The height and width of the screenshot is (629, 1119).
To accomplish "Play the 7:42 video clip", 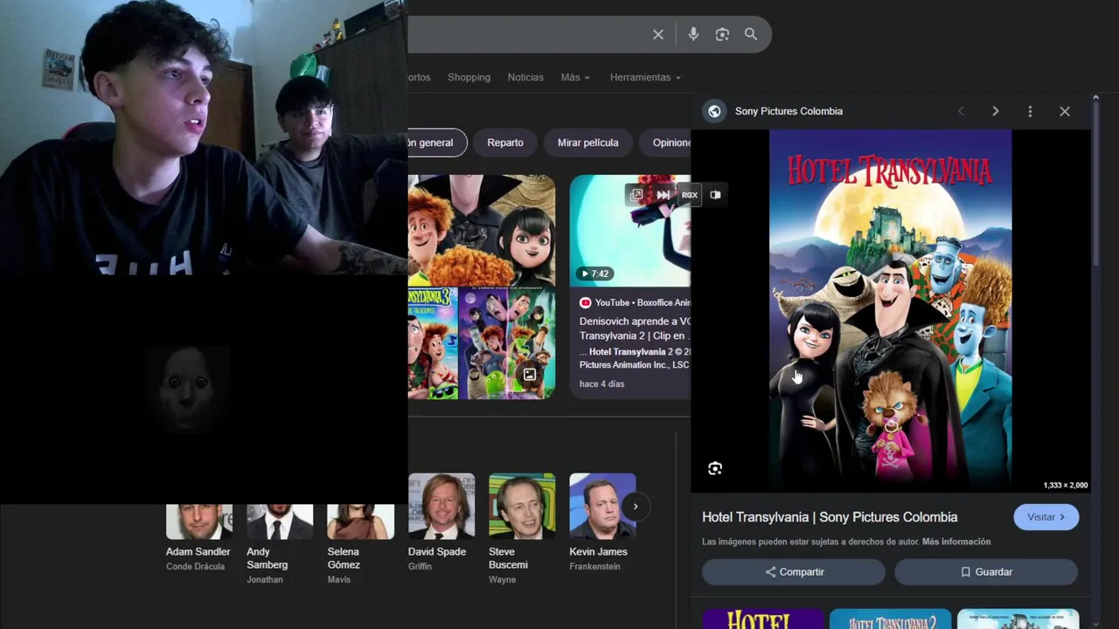I will 595,273.
